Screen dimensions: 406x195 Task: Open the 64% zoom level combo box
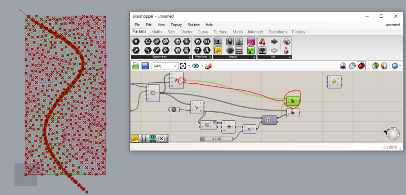[166, 66]
